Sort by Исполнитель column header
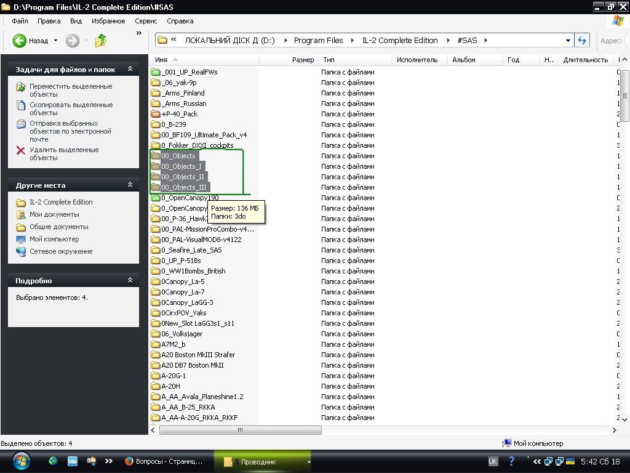This screenshot has height=473, width=630. tap(420, 60)
